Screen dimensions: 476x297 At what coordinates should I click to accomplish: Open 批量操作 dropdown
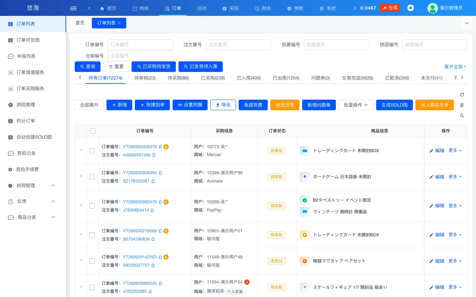356,105
